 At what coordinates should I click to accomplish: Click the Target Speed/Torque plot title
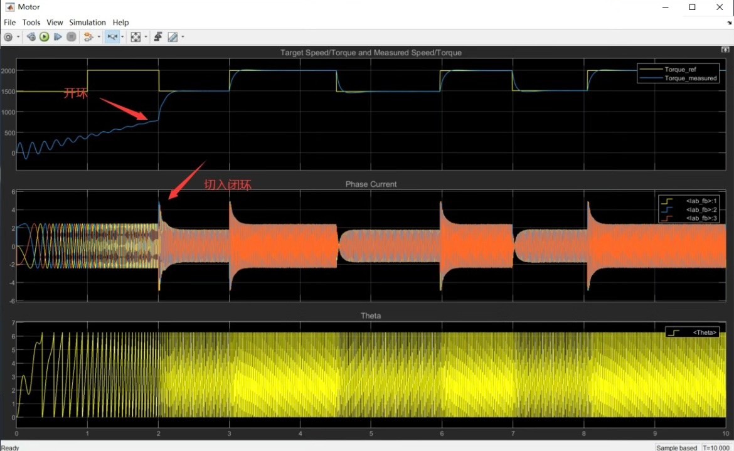click(371, 53)
